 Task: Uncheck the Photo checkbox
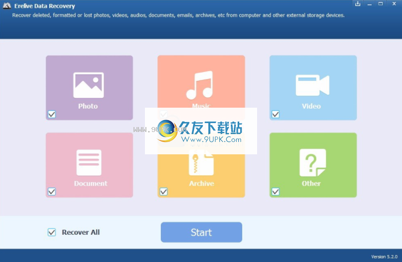52,114
